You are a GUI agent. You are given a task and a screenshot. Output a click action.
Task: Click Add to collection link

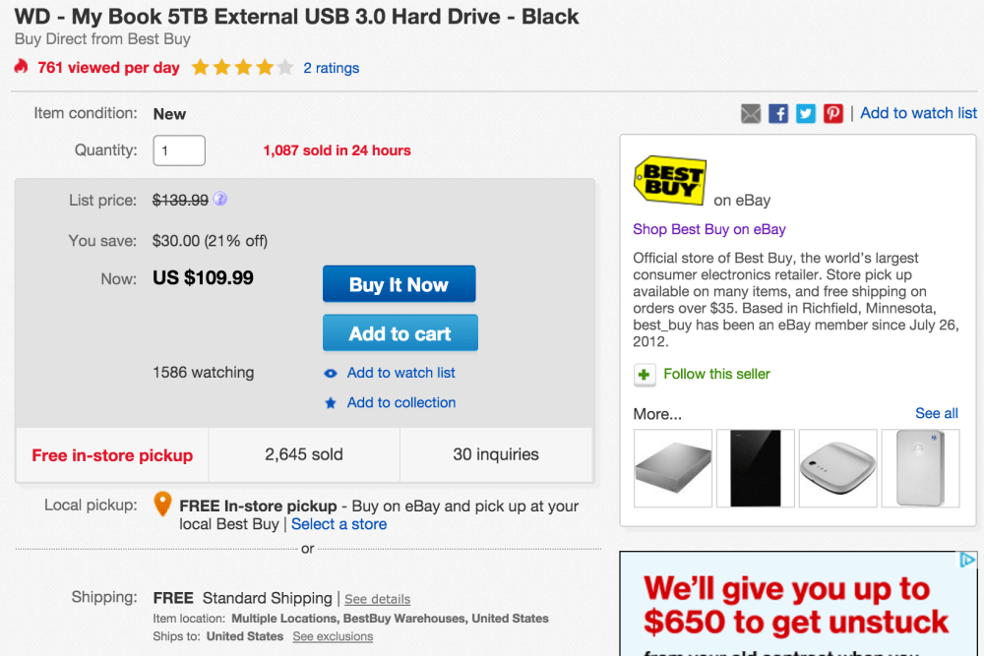[401, 402]
